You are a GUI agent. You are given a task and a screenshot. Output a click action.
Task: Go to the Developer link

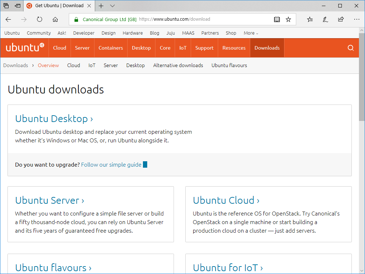pyautogui.click(x=84, y=33)
